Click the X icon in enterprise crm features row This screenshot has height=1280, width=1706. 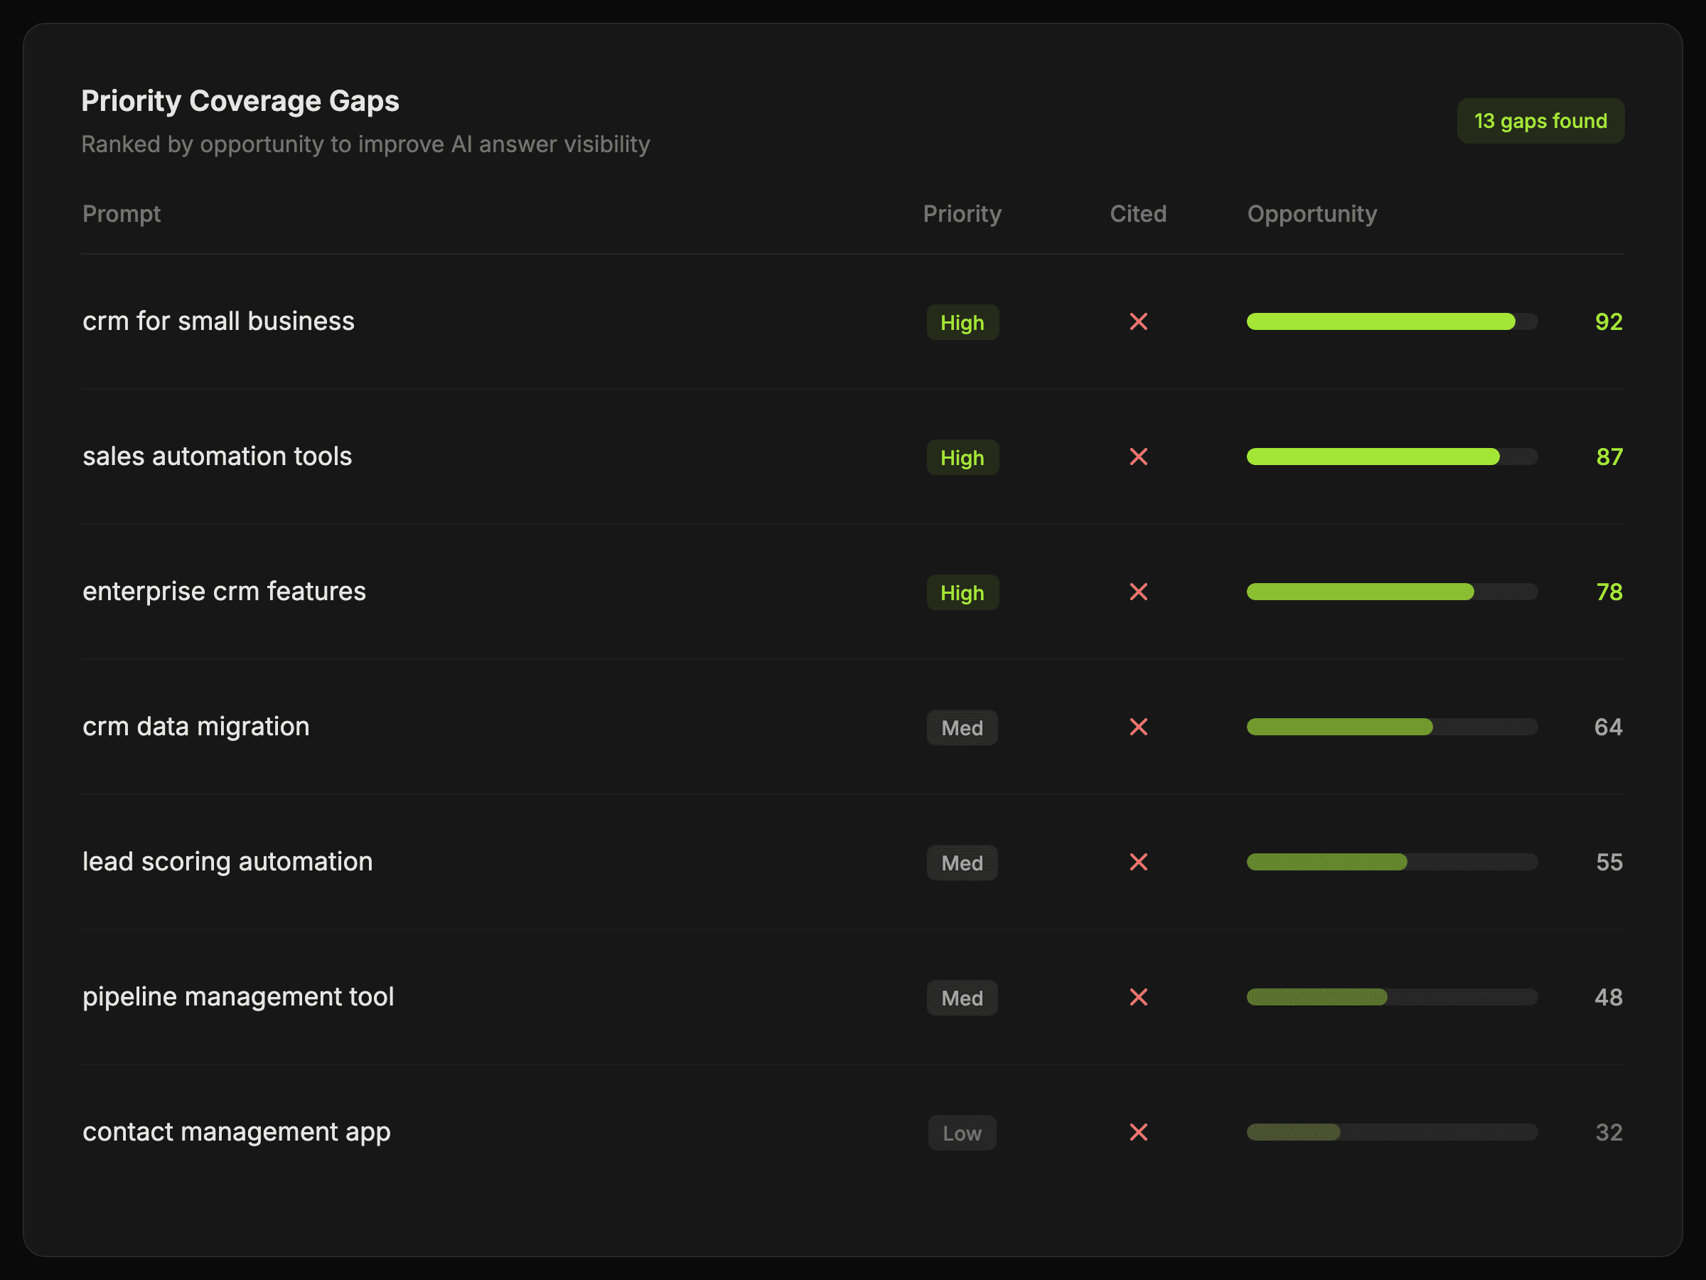1138,592
